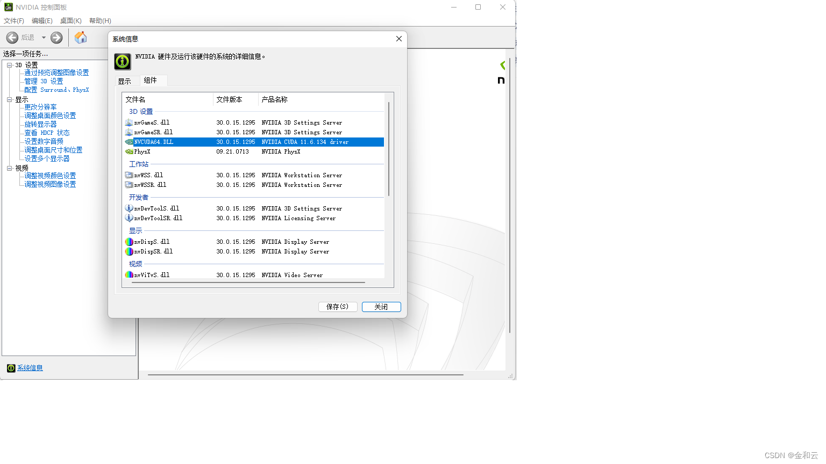The image size is (826, 464).
Task: Select the nvDispS.dll file name
Action: tap(152, 242)
